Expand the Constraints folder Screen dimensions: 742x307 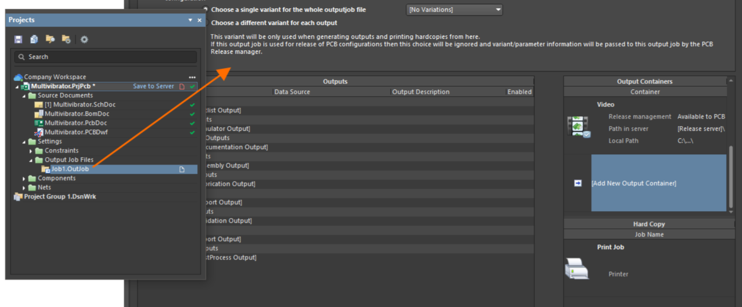click(x=31, y=151)
